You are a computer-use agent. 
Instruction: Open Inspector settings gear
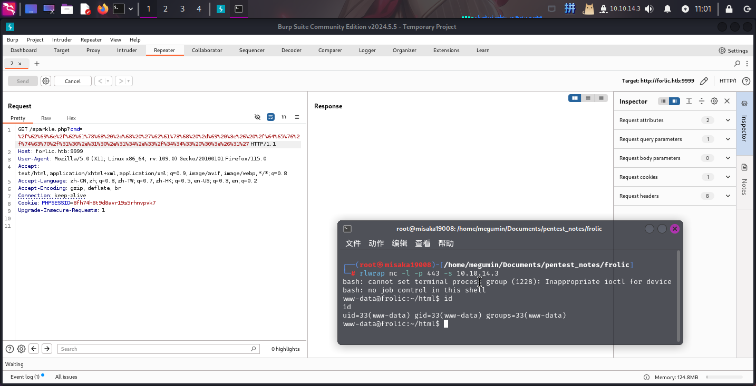pyautogui.click(x=714, y=101)
